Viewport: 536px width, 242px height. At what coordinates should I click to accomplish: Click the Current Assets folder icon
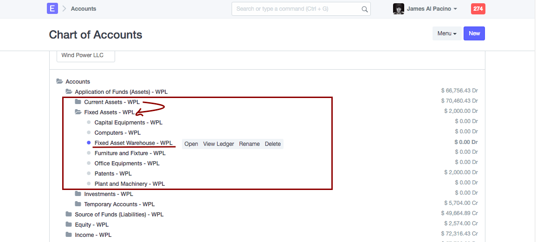point(78,102)
